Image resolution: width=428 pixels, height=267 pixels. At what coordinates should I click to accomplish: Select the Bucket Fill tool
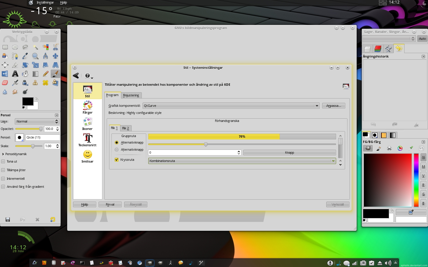tap(25, 74)
